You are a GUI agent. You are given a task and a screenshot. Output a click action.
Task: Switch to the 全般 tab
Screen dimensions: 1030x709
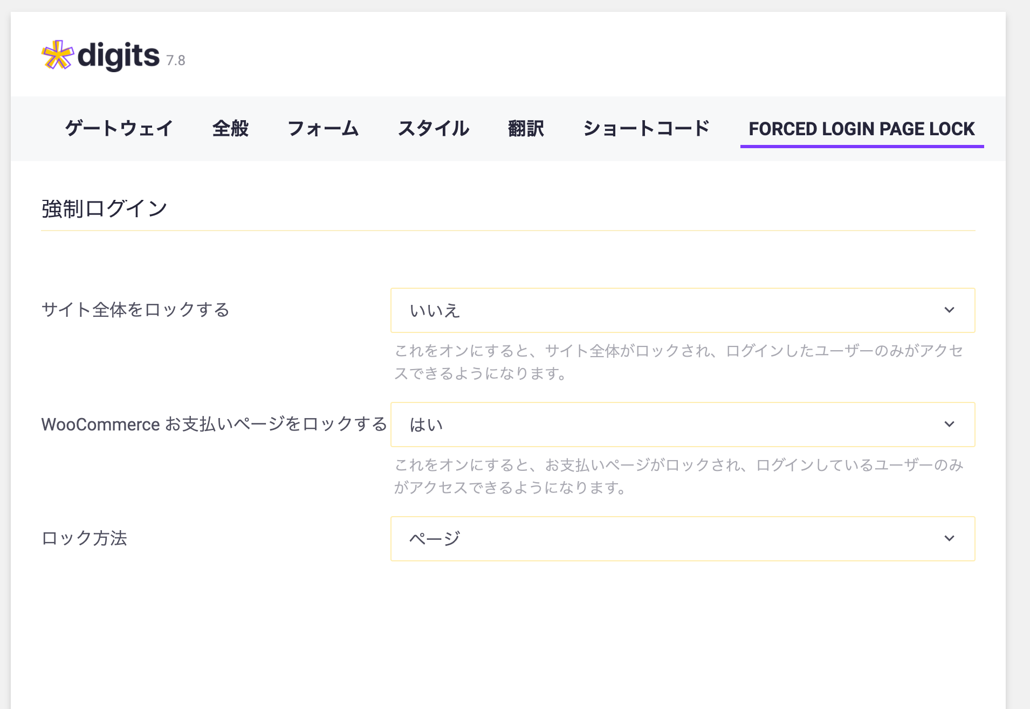pos(230,129)
